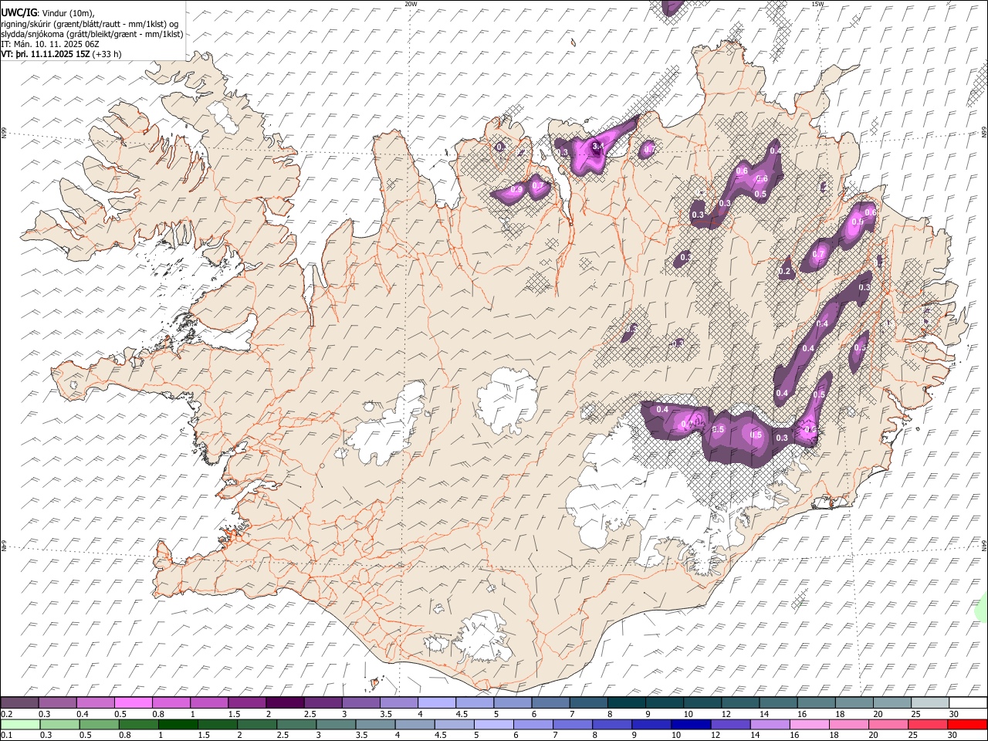
Task: Click the 0.8 swatch in the snow scale
Action: (x=171, y=703)
